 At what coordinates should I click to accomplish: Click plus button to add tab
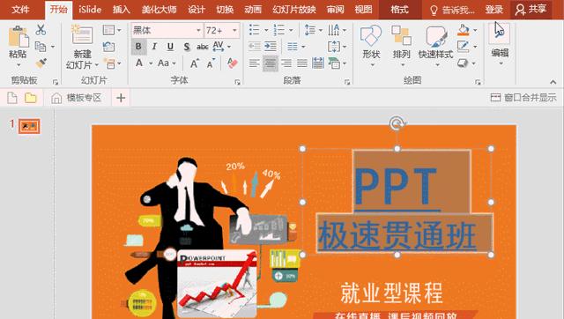[121, 98]
